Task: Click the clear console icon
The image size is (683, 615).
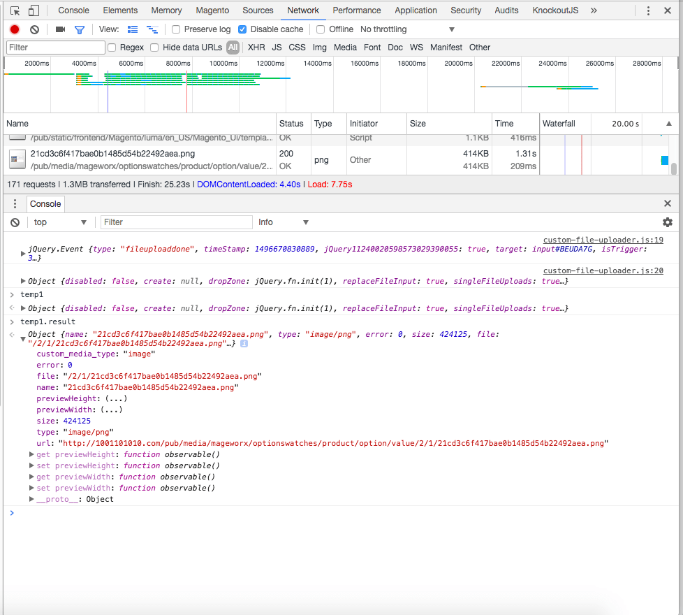Action: (x=15, y=222)
